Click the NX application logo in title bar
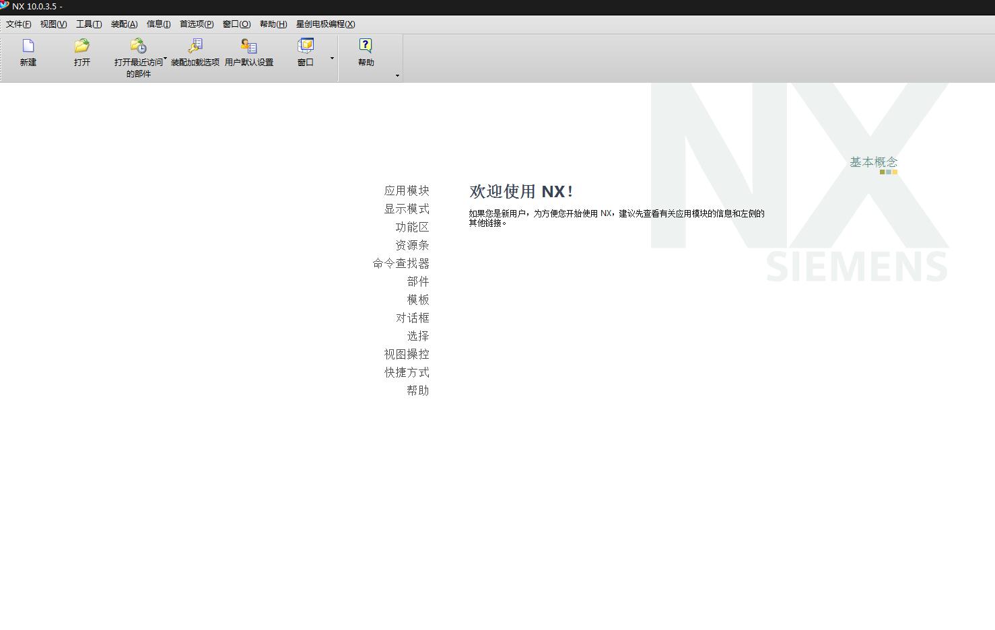This screenshot has width=995, height=630. 5,5
